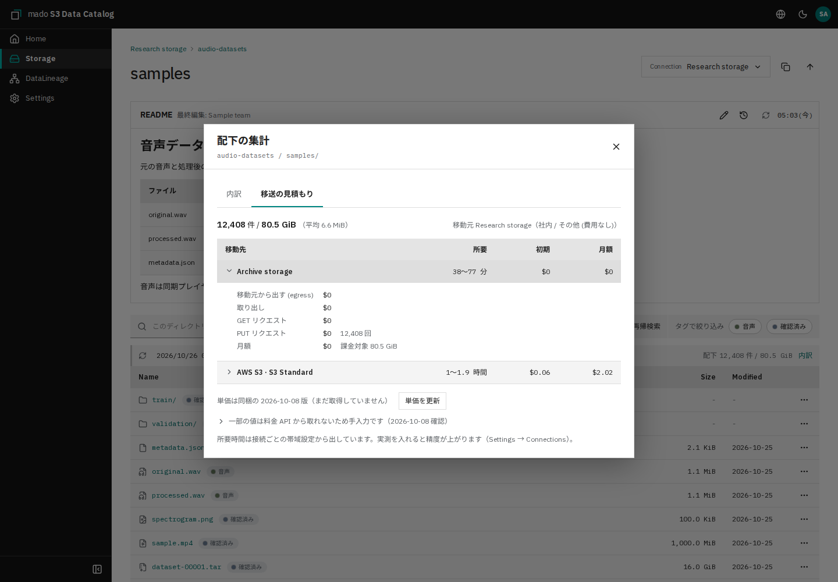Edit README with the pencil icon

[724, 115]
